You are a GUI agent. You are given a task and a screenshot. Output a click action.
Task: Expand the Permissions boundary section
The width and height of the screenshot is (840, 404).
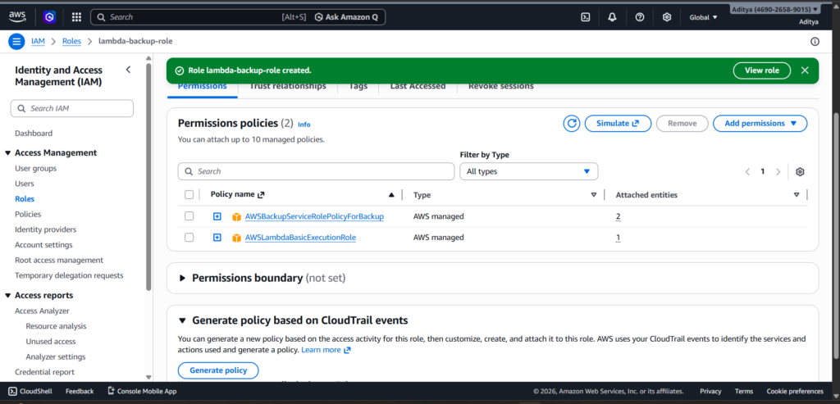pyautogui.click(x=183, y=279)
